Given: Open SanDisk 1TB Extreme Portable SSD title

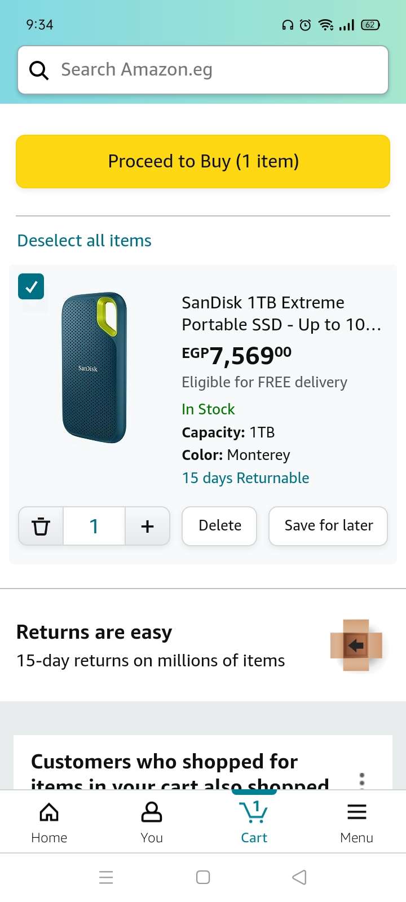Looking at the screenshot, I should point(281,313).
